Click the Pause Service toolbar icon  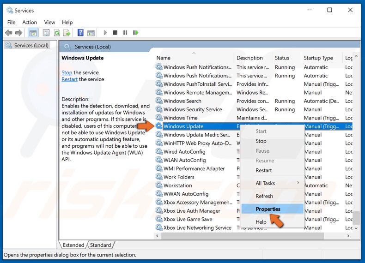click(125, 33)
